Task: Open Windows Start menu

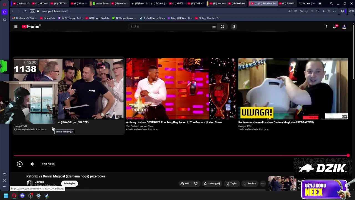Action: [6, 196]
